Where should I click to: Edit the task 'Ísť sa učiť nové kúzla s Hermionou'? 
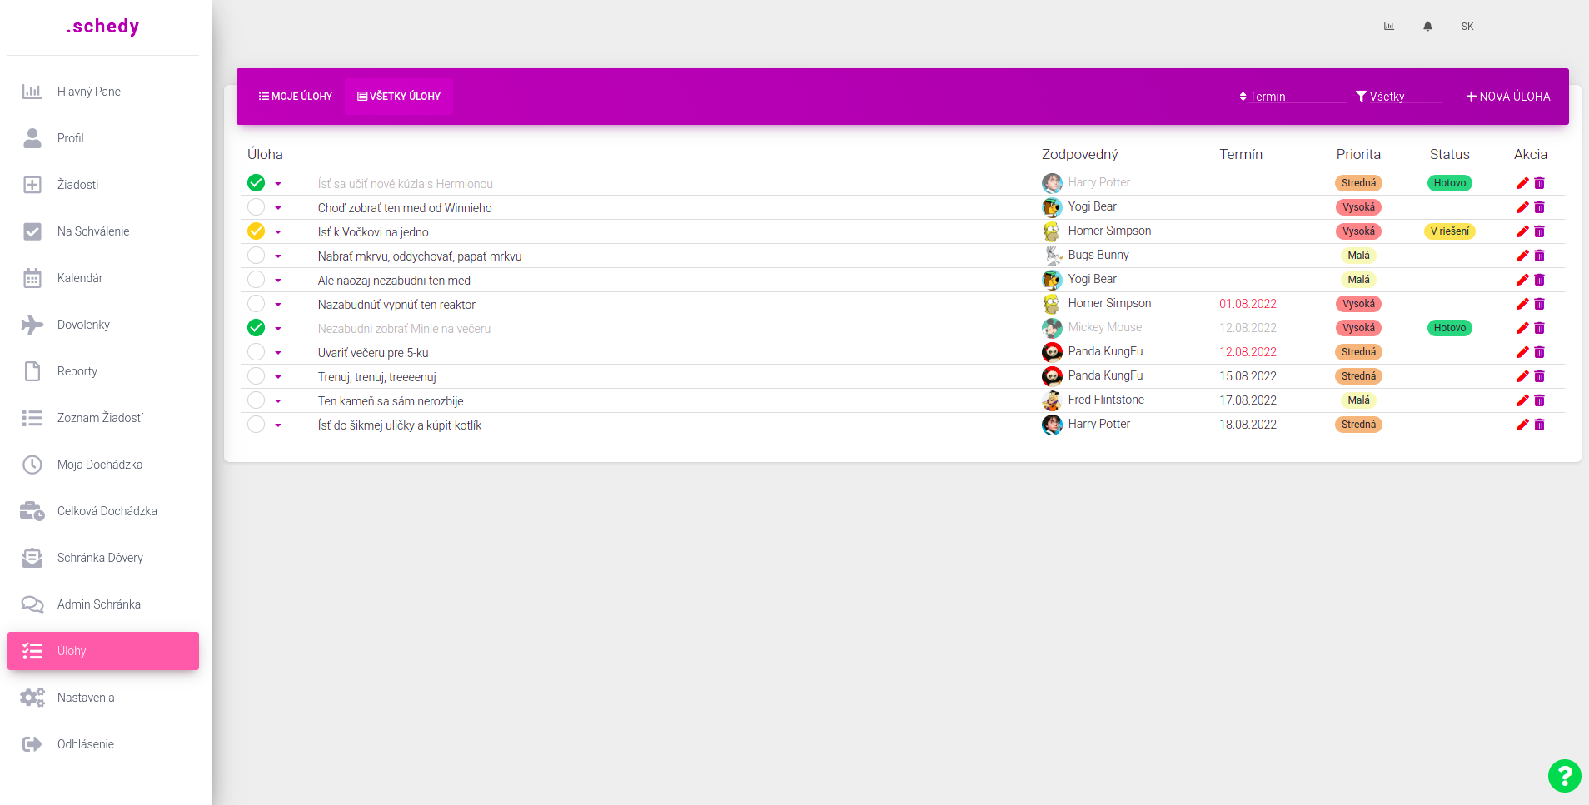pyautogui.click(x=1522, y=183)
